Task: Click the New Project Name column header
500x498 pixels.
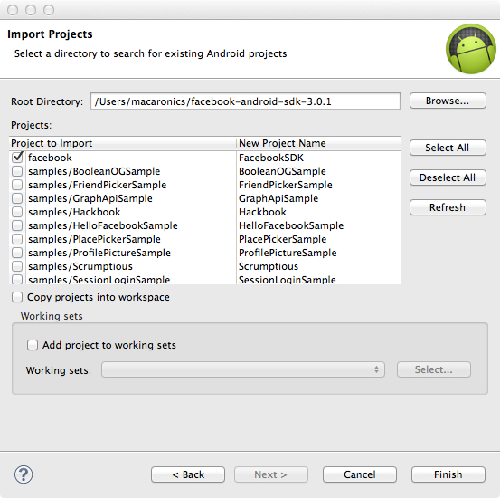Action: tap(318, 143)
